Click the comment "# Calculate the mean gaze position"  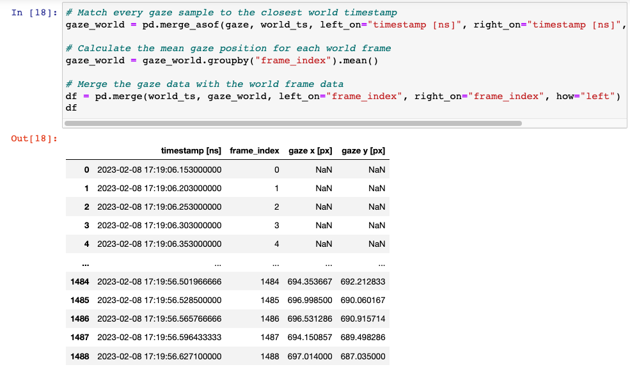(x=228, y=49)
